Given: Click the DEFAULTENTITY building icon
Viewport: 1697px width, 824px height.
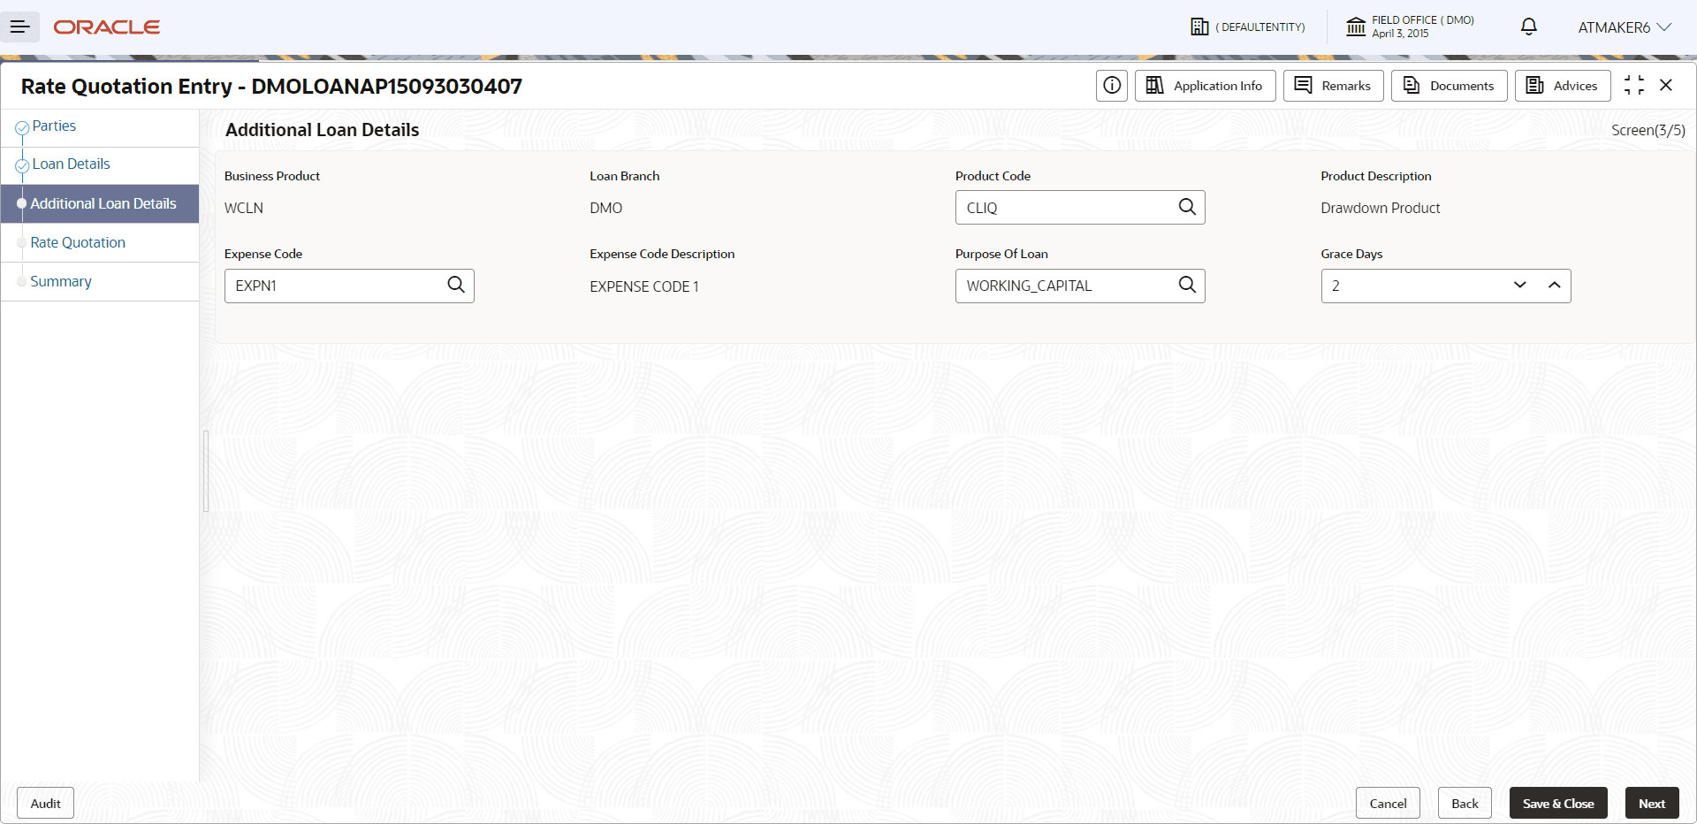Looking at the screenshot, I should point(1199,27).
